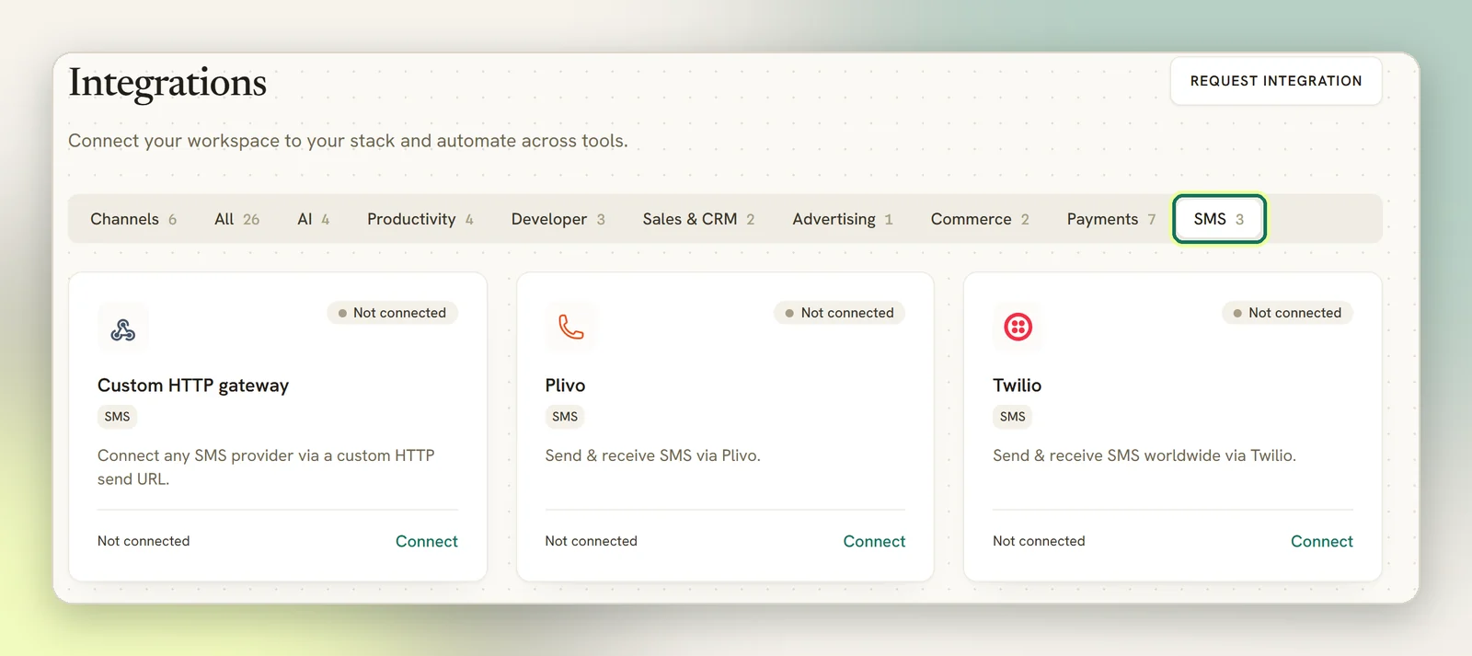The image size is (1472, 656).
Task: Click the Custom HTTP gateway title
Action: [x=193, y=386]
